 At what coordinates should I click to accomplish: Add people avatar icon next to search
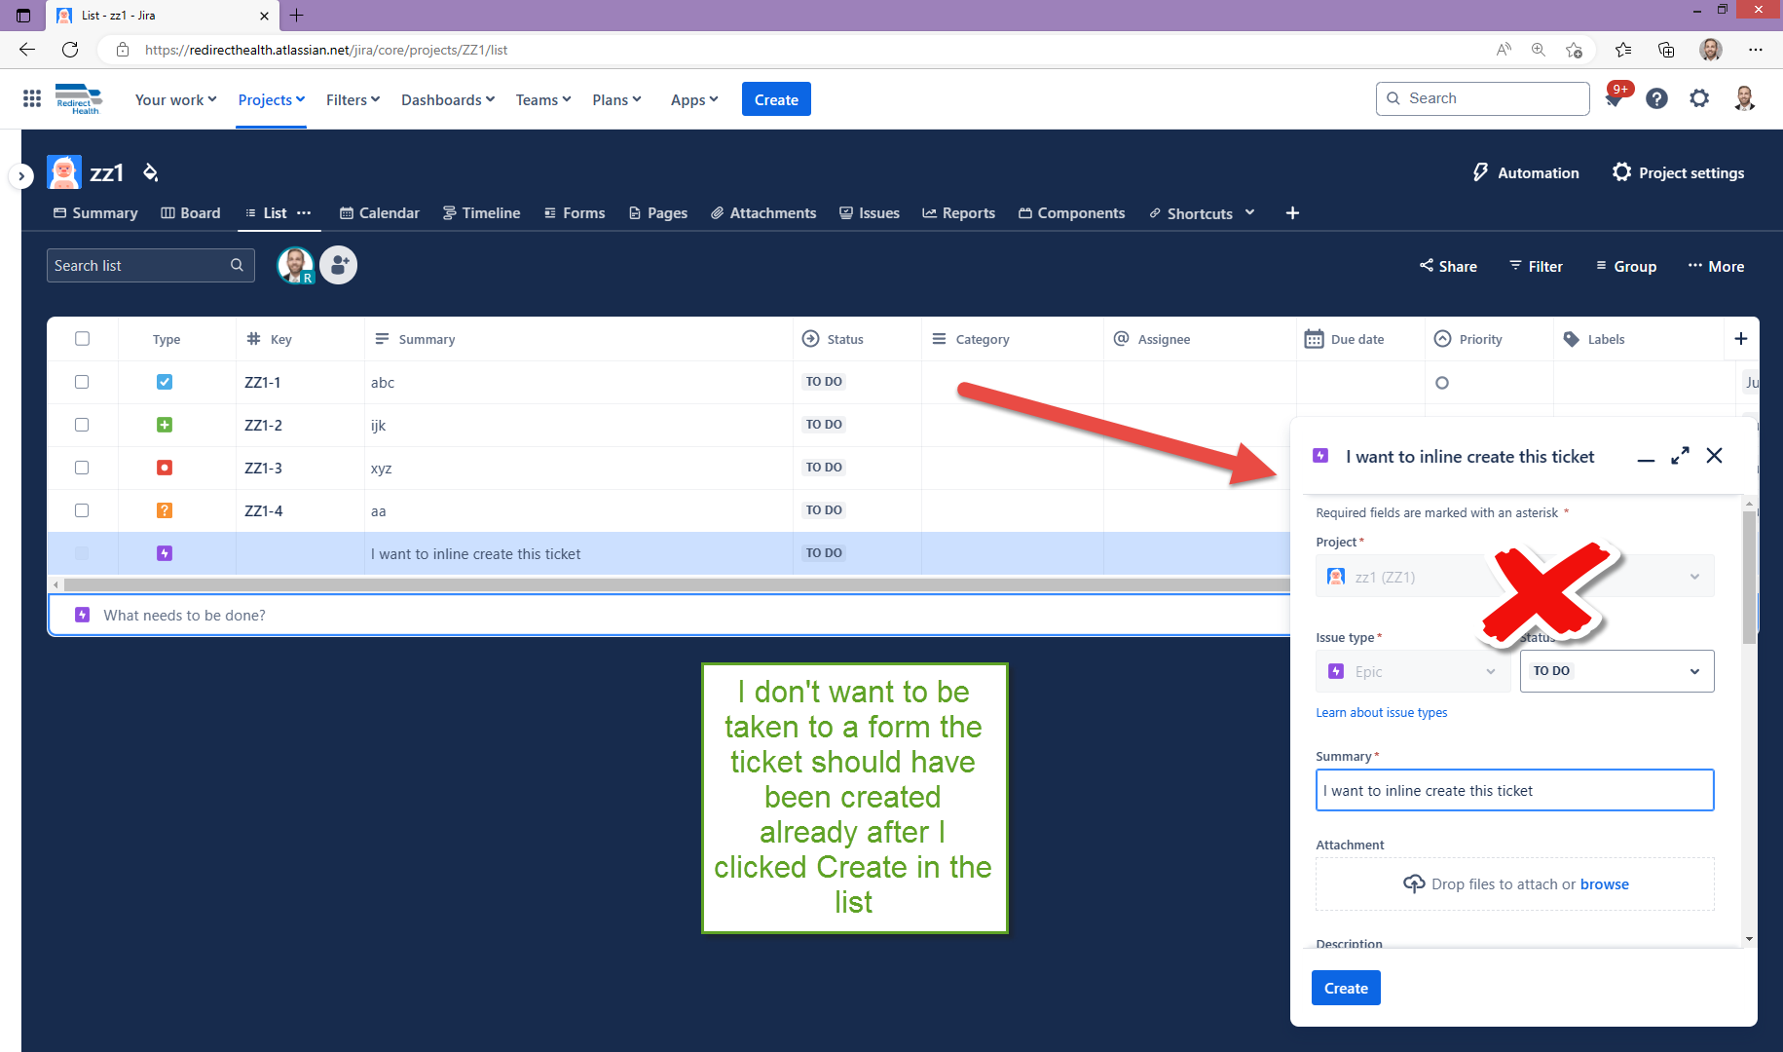coord(339,265)
